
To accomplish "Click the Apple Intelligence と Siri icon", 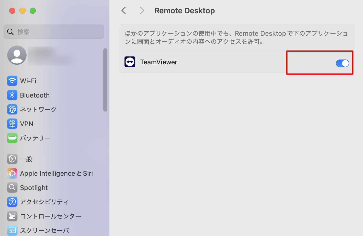I will coord(12,173).
